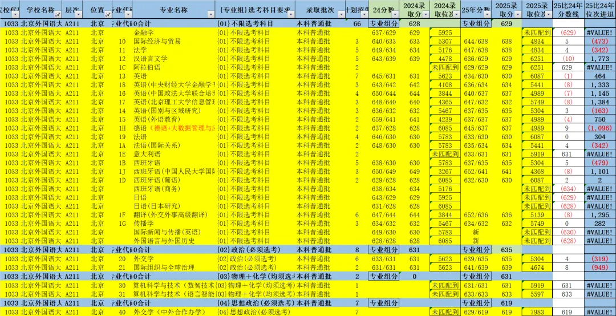
Task: Select the {04}思想政治(必须选考) cell in 合计 row
Action: (255, 303)
